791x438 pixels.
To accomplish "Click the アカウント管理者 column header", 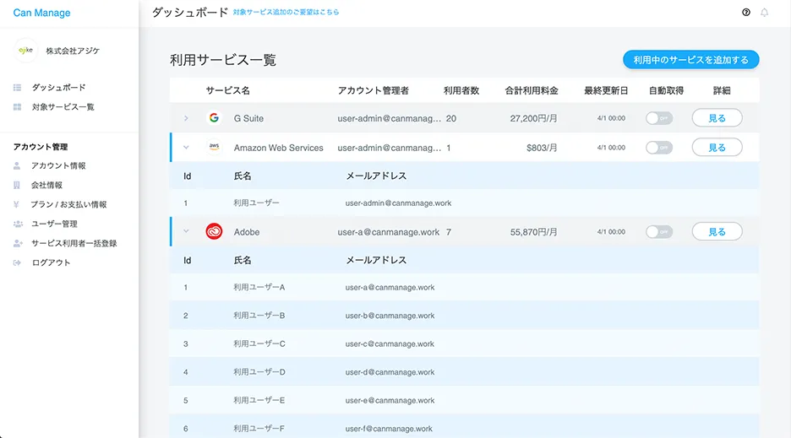I will (374, 91).
